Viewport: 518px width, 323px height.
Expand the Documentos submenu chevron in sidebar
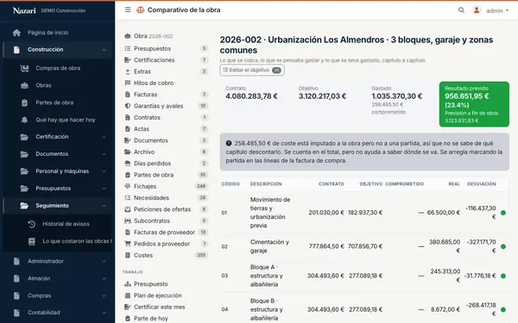point(104,154)
